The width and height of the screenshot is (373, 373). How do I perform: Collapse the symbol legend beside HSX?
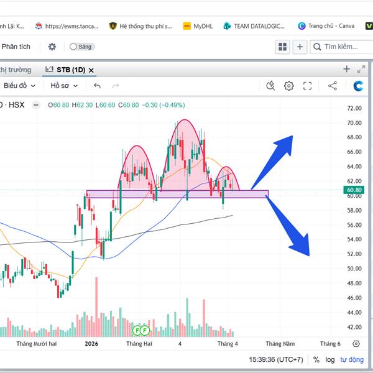point(37,105)
